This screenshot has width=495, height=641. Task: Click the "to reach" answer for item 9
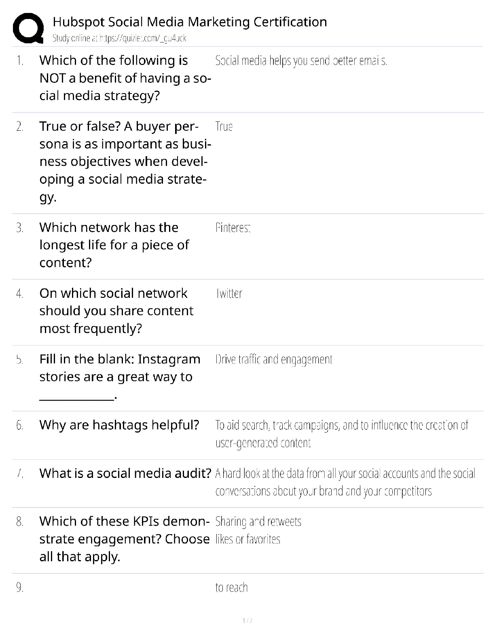231,588
